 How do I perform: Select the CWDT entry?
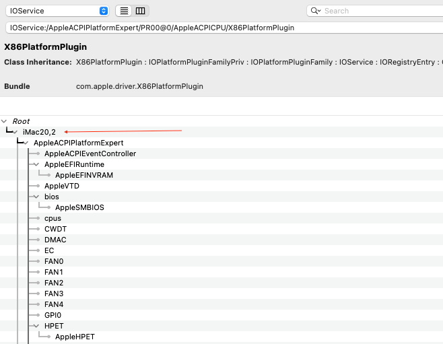coord(55,229)
